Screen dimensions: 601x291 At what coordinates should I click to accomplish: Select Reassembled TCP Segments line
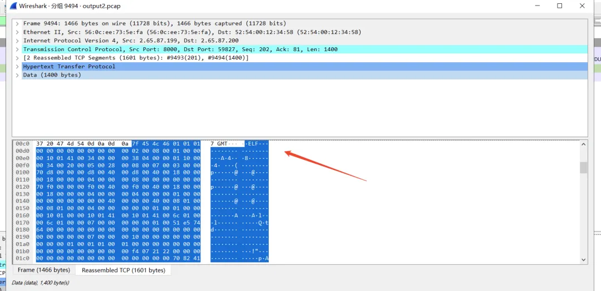pos(136,58)
